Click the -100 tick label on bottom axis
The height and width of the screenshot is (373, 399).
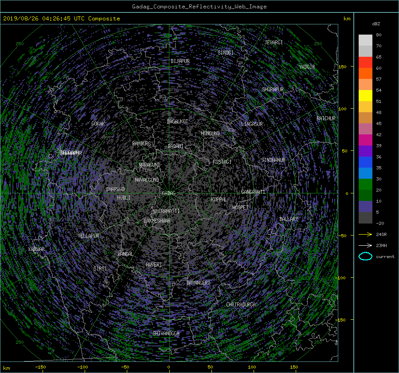click(x=82, y=367)
